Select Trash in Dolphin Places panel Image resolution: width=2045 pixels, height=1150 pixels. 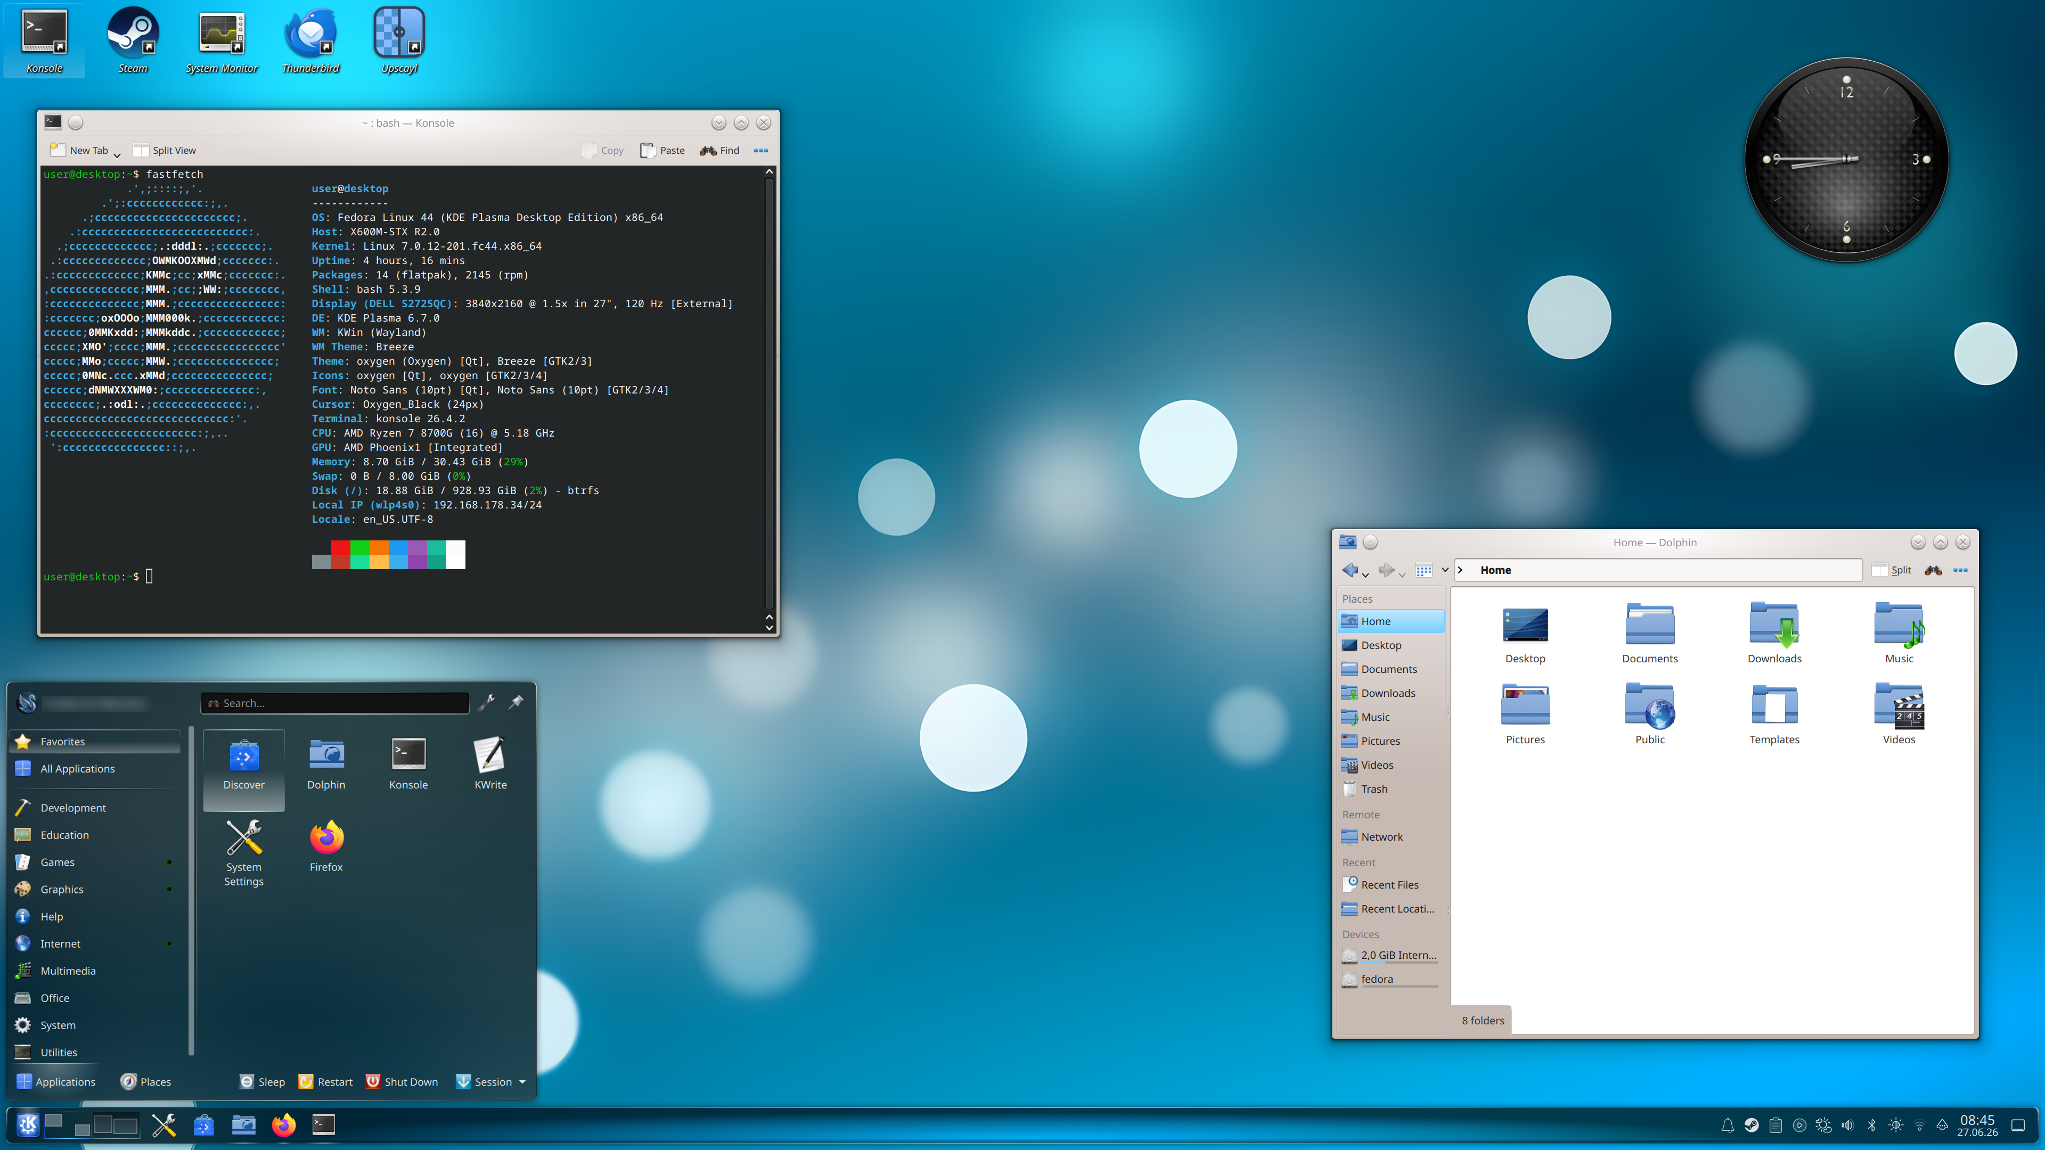[1391, 789]
